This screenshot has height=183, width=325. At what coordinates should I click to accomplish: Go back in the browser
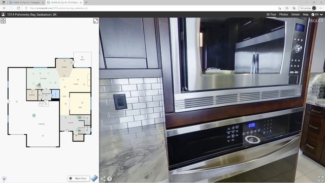coord(5,8)
